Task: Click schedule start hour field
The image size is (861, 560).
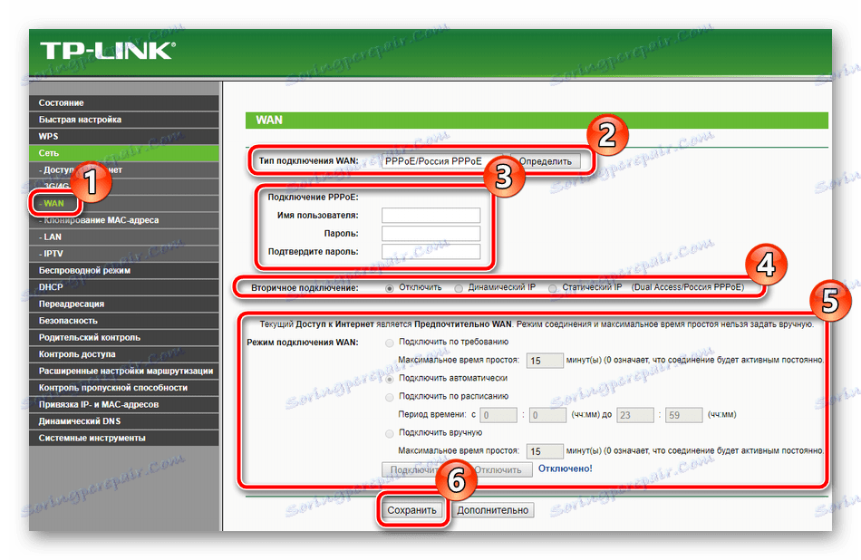Action: (x=498, y=415)
